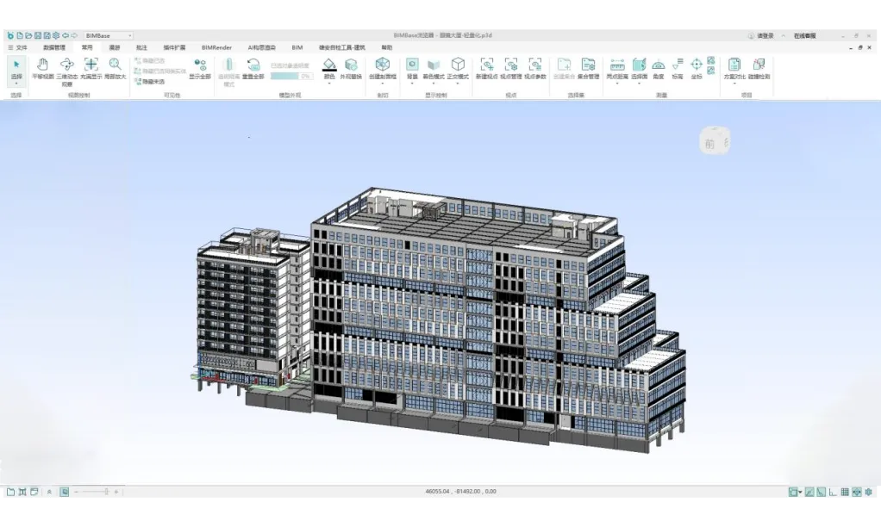The width and height of the screenshot is (881, 527).
Task: Open the 集合管理 set manager
Action: [x=588, y=65]
